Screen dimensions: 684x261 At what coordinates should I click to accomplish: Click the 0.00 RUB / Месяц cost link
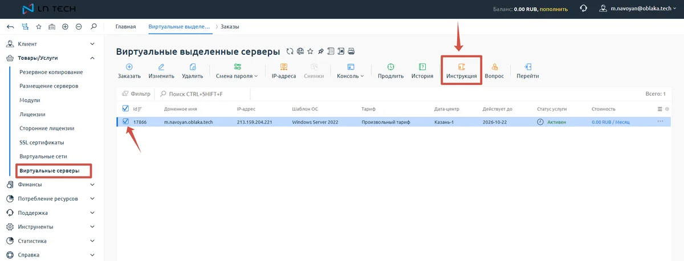[612, 122]
